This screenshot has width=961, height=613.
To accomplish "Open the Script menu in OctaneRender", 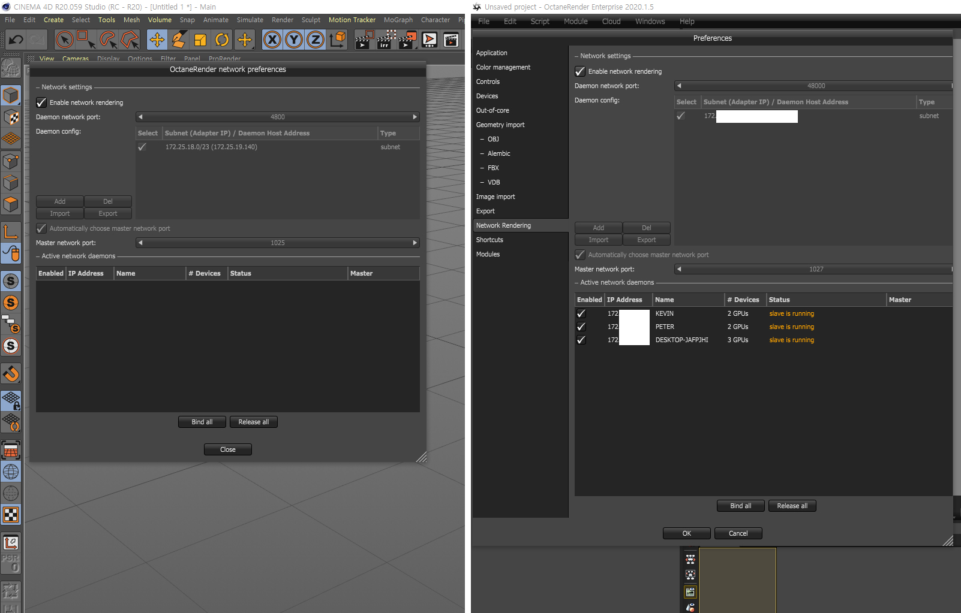I will 540,21.
